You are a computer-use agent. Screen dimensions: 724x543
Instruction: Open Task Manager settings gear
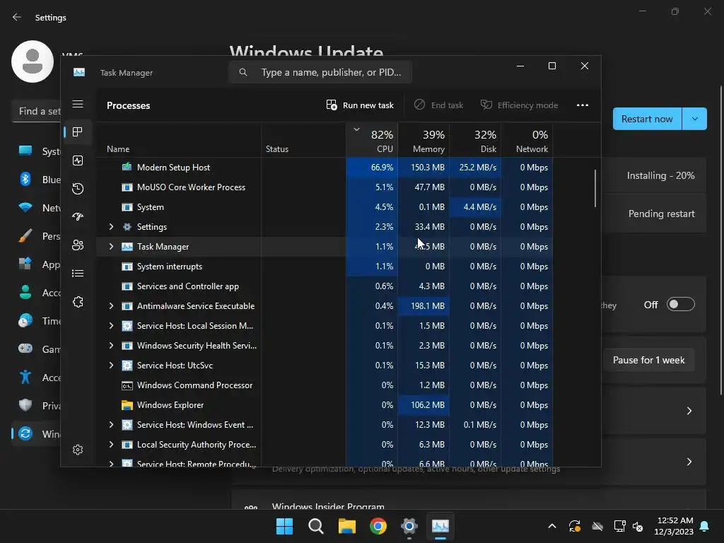click(x=78, y=449)
